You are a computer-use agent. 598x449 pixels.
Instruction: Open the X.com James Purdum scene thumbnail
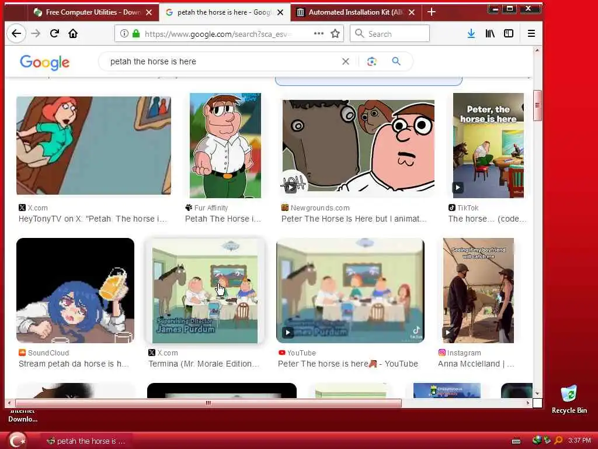[205, 291]
